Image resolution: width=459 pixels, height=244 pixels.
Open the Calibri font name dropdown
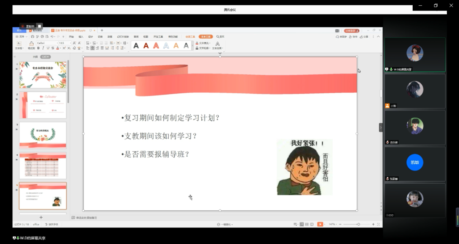(x=47, y=43)
